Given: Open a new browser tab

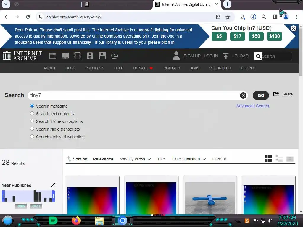Looking at the screenshot, I should click(x=227, y=4).
